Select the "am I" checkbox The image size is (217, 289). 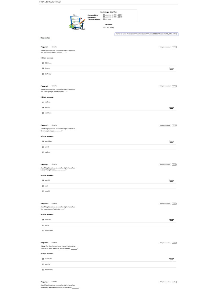click(x=43, y=186)
